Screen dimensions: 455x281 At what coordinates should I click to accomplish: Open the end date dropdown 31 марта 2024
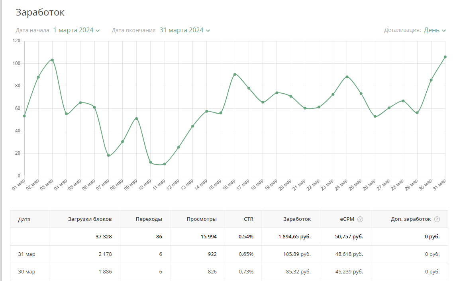point(184,30)
